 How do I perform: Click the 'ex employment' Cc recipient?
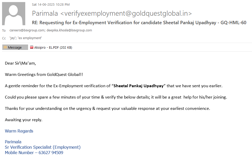point(30,38)
